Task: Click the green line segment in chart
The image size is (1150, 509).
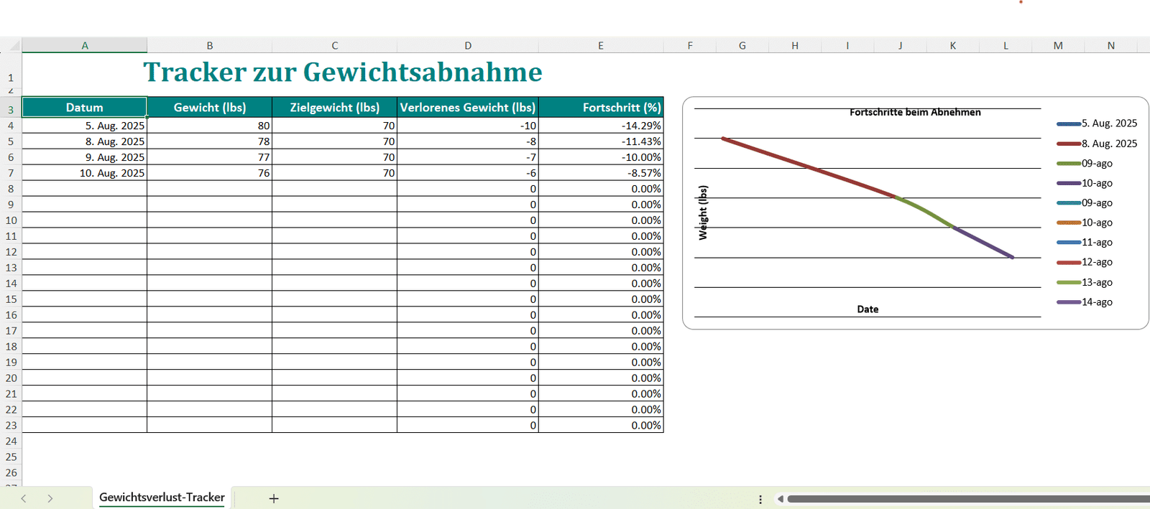Action: click(x=926, y=211)
